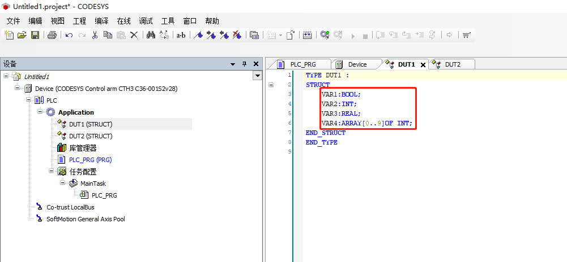Viewport: 567px width, 262px height.
Task: Open the 编译 menu
Action: click(x=101, y=21)
